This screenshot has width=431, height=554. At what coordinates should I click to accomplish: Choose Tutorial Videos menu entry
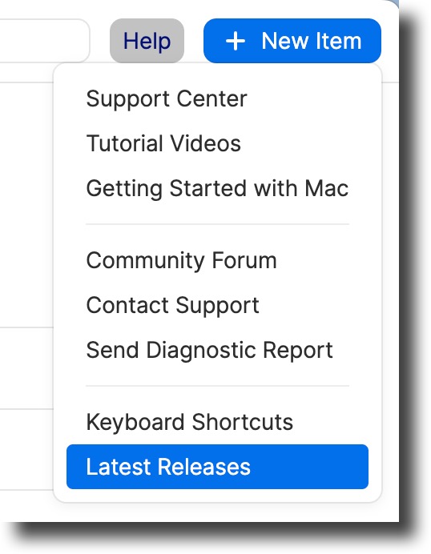pos(217,143)
